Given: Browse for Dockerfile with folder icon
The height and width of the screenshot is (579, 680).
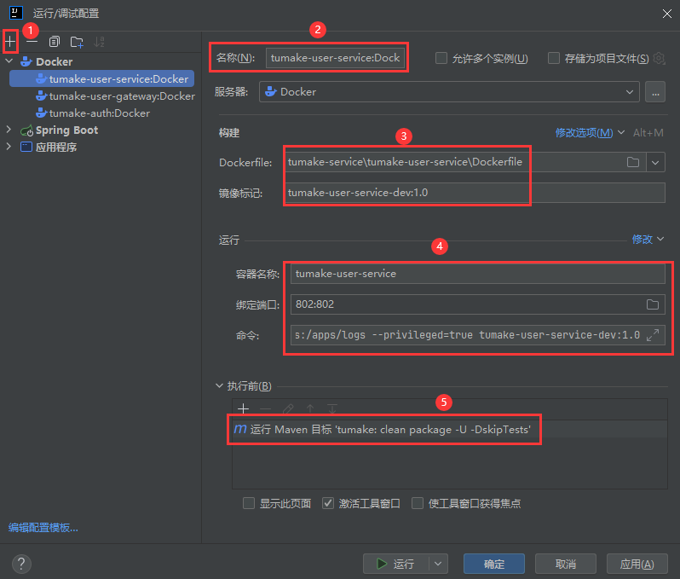Looking at the screenshot, I should coord(633,162).
